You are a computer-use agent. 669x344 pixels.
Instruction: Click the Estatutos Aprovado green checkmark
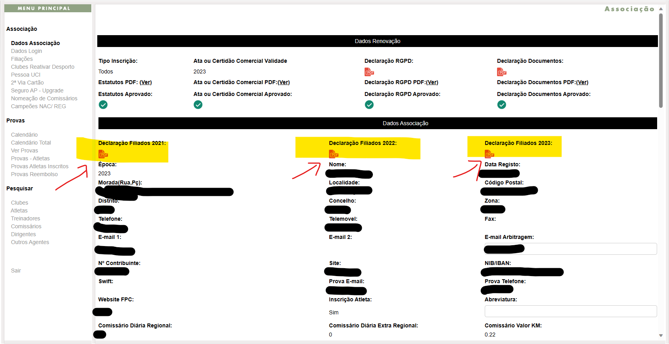tap(103, 105)
